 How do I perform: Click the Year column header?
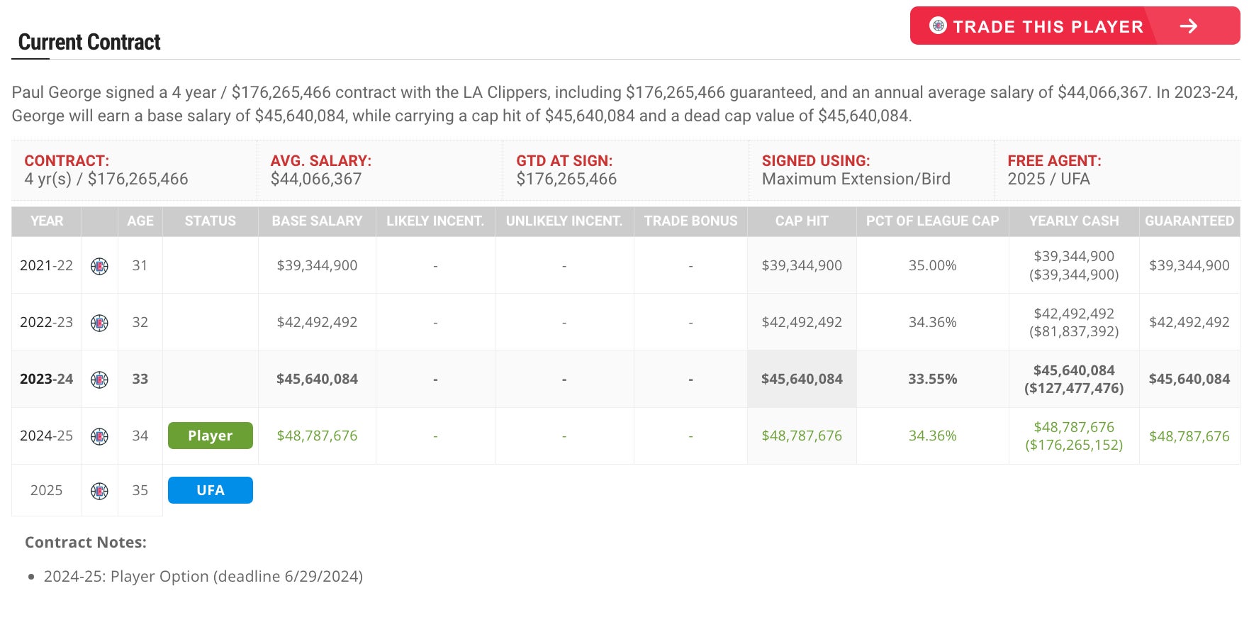tap(47, 221)
